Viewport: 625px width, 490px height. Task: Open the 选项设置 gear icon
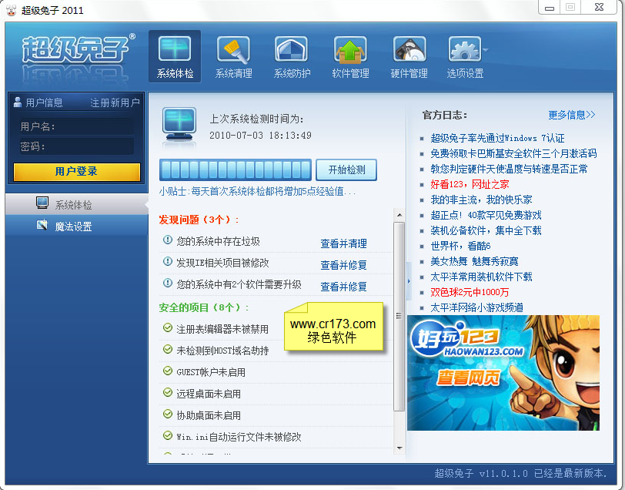464,57
